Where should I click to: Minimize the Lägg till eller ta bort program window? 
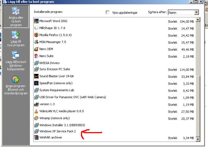(x=191, y=2)
